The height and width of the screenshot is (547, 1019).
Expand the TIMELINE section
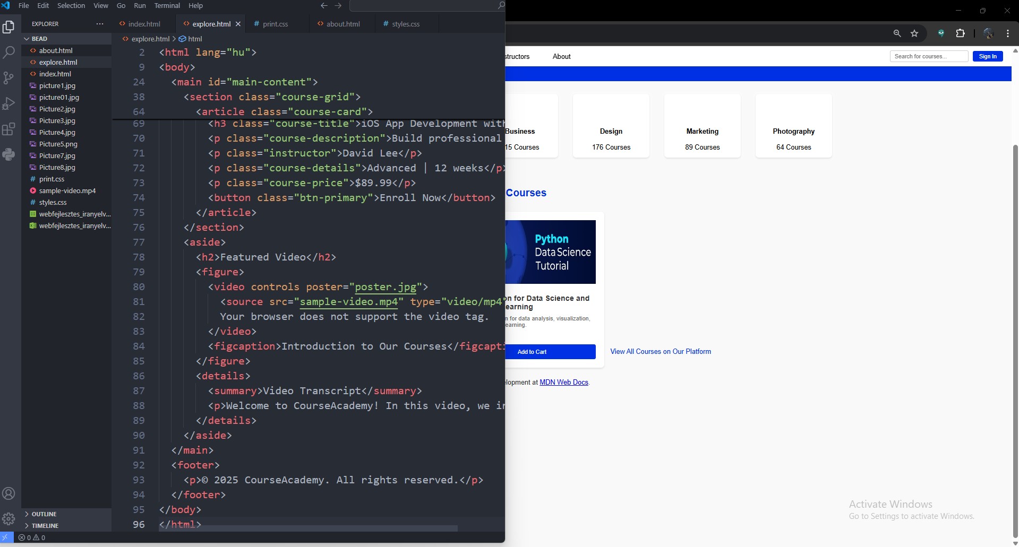66,526
